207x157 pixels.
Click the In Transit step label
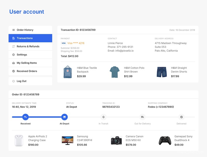(x=103, y=123)
